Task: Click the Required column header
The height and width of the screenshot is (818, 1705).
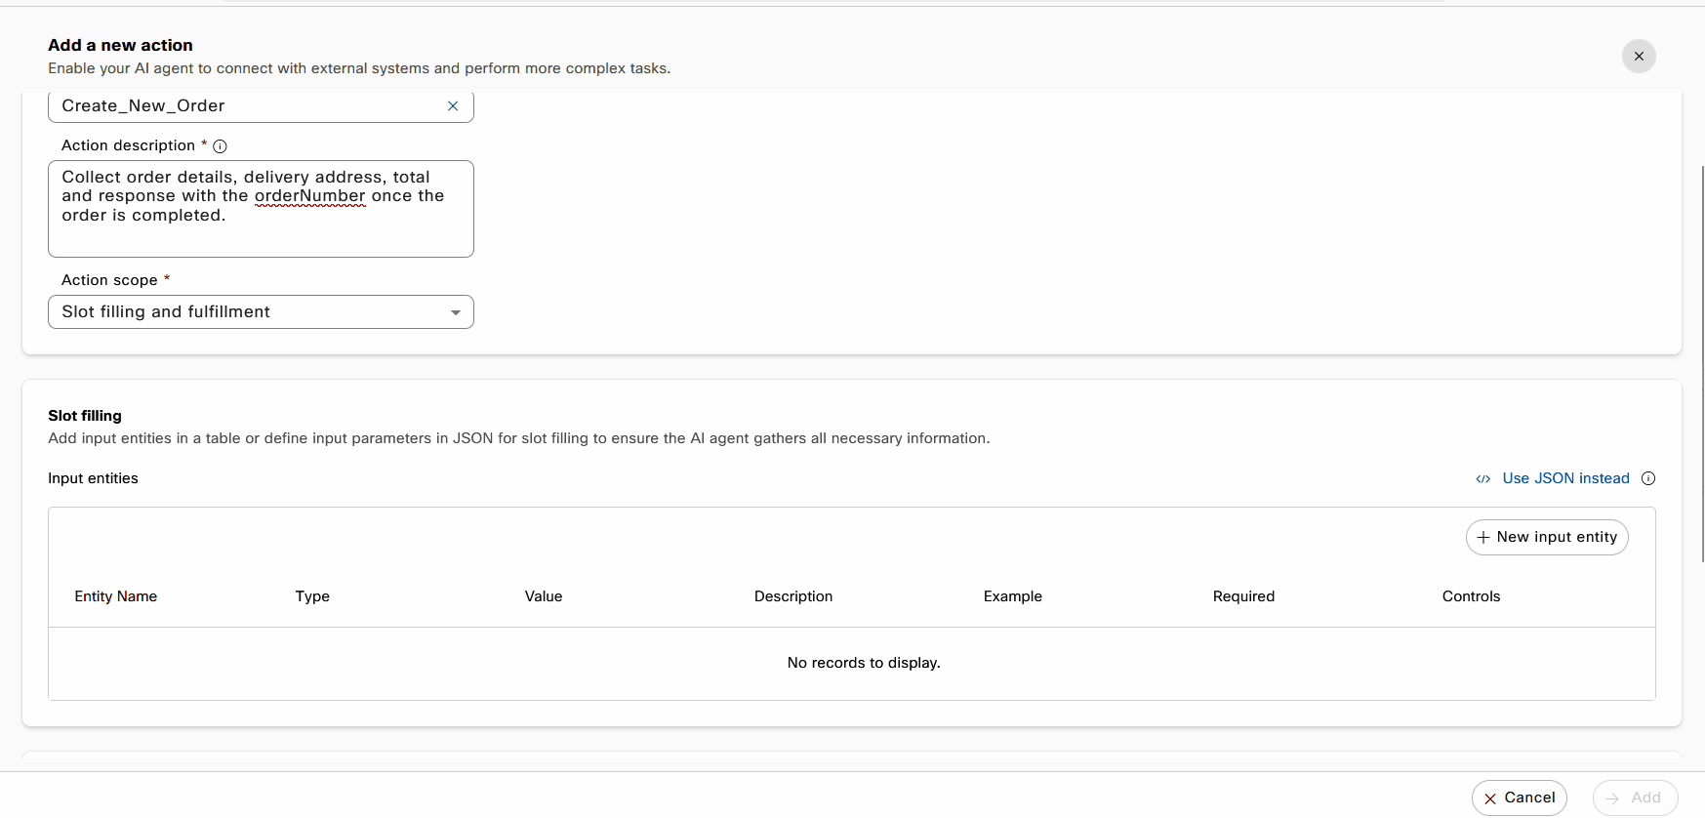Action: click(1243, 596)
